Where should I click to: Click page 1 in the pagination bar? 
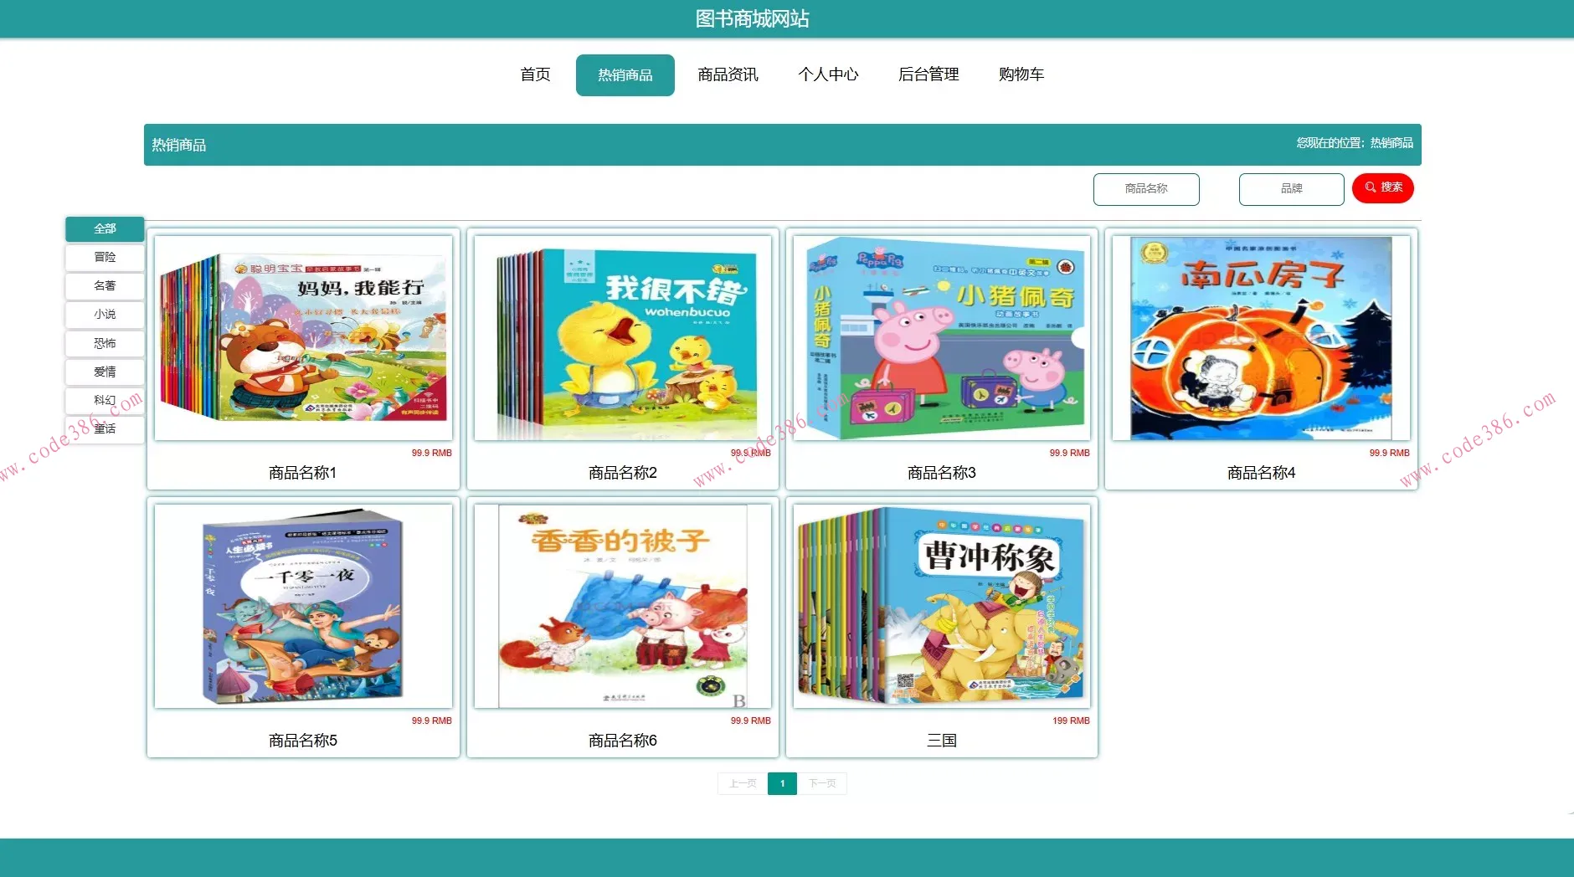click(x=782, y=783)
